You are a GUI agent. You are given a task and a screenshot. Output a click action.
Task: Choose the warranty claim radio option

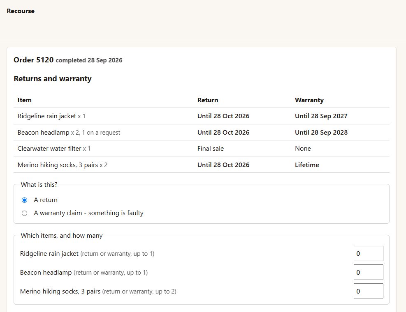24,213
